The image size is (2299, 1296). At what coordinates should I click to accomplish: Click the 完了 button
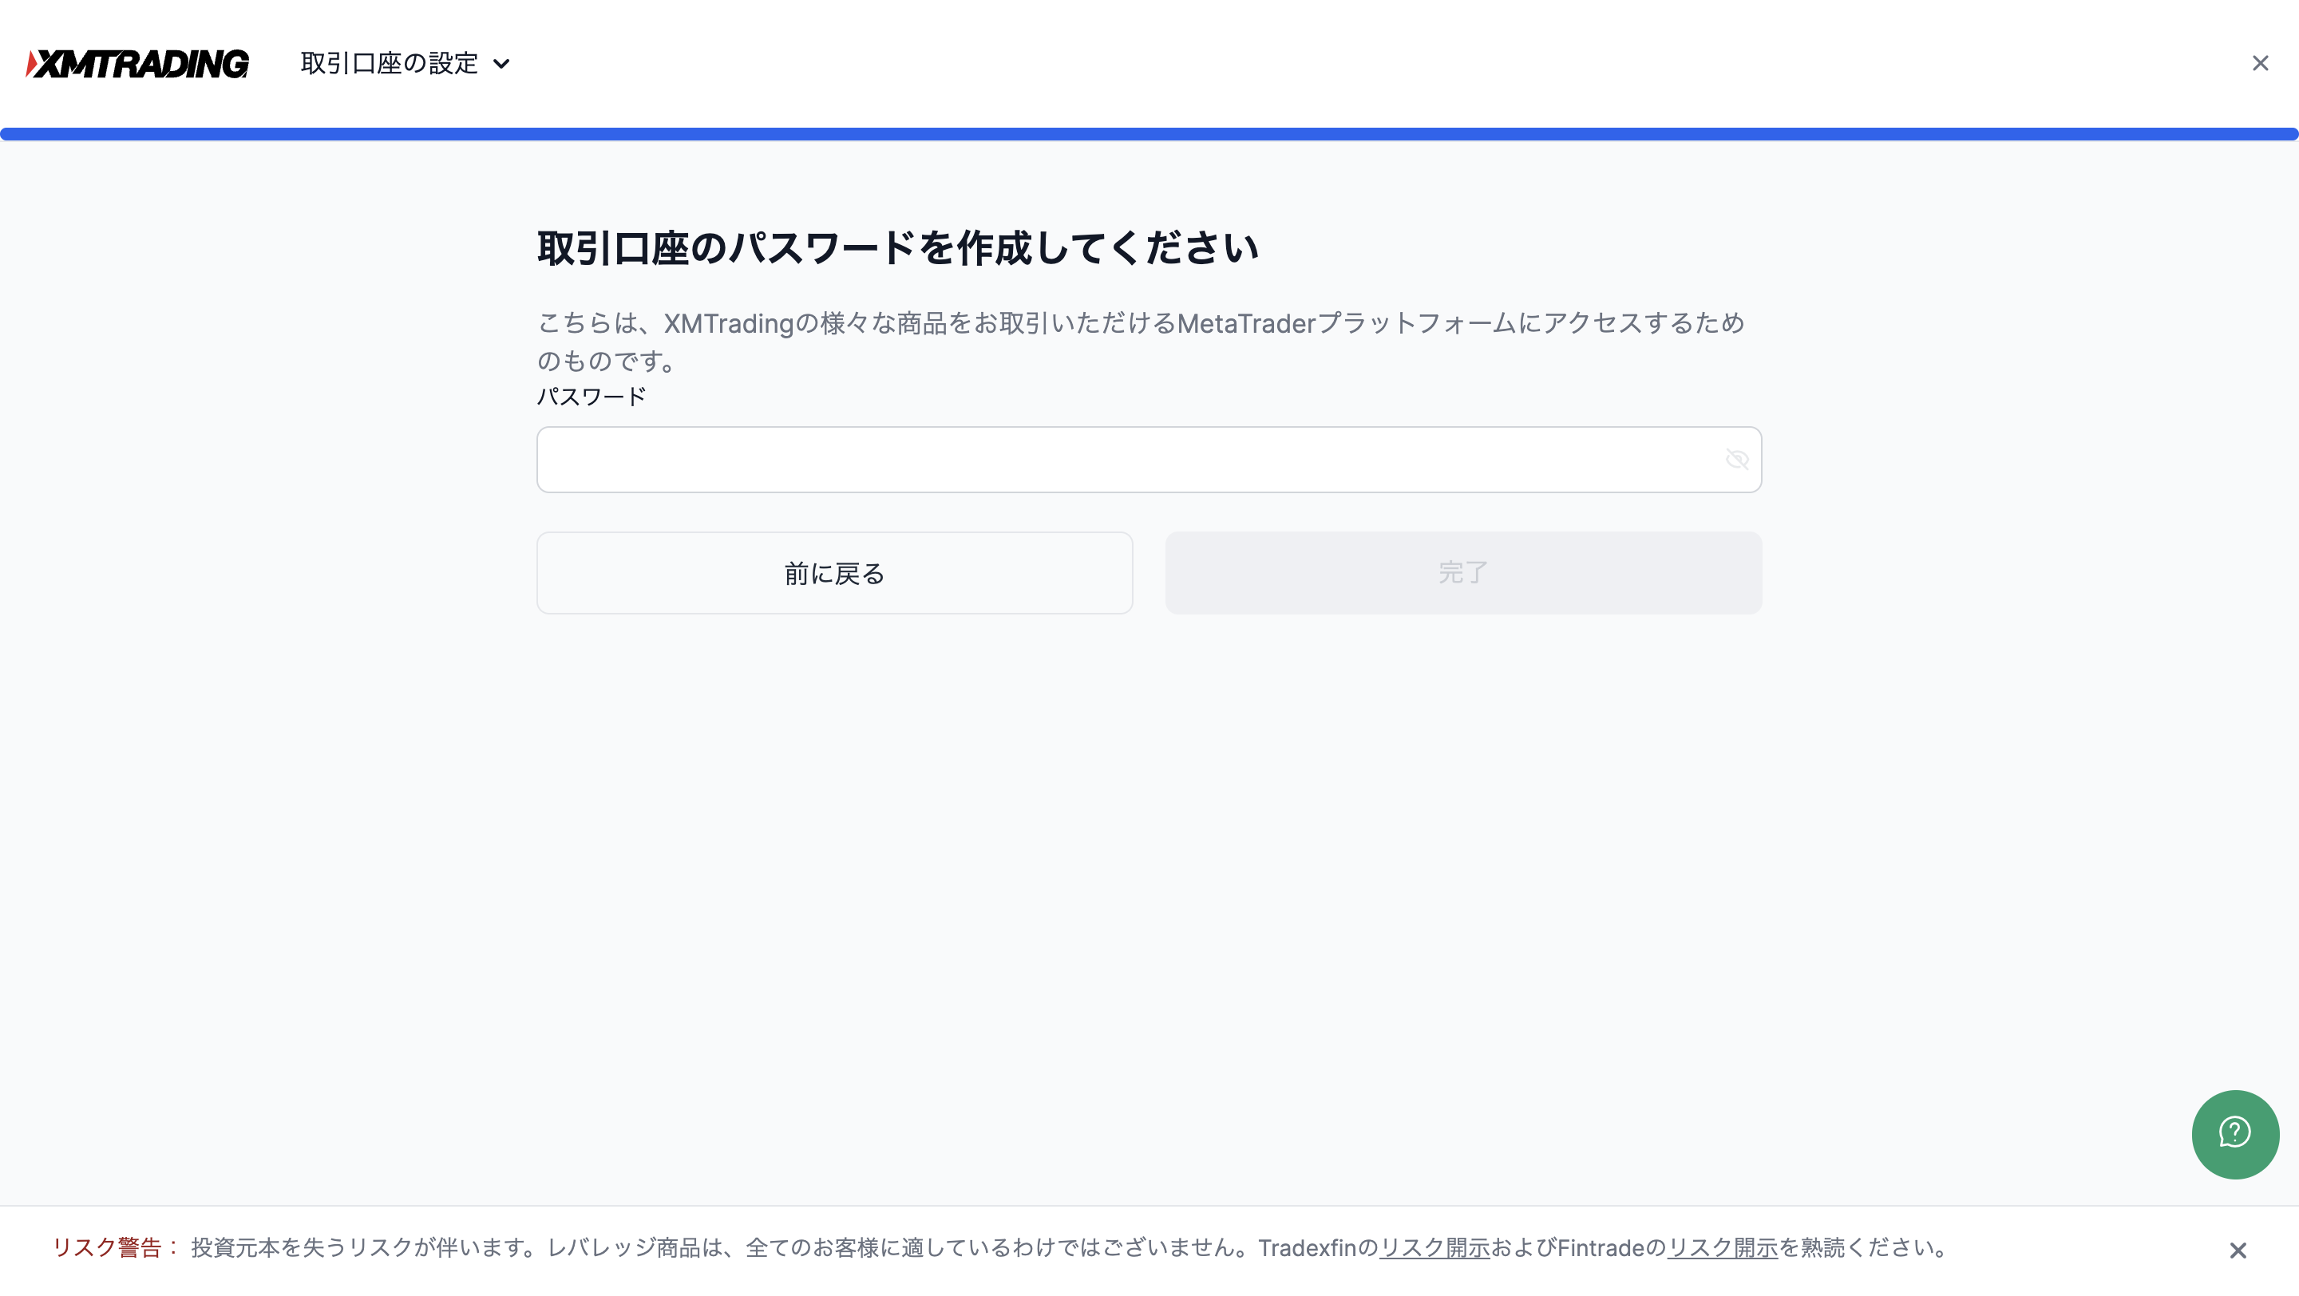tap(1462, 573)
